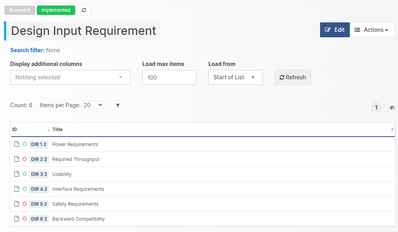
Task: Click document icon for DIR 1 Power Requirements
Action: [x=16, y=144]
